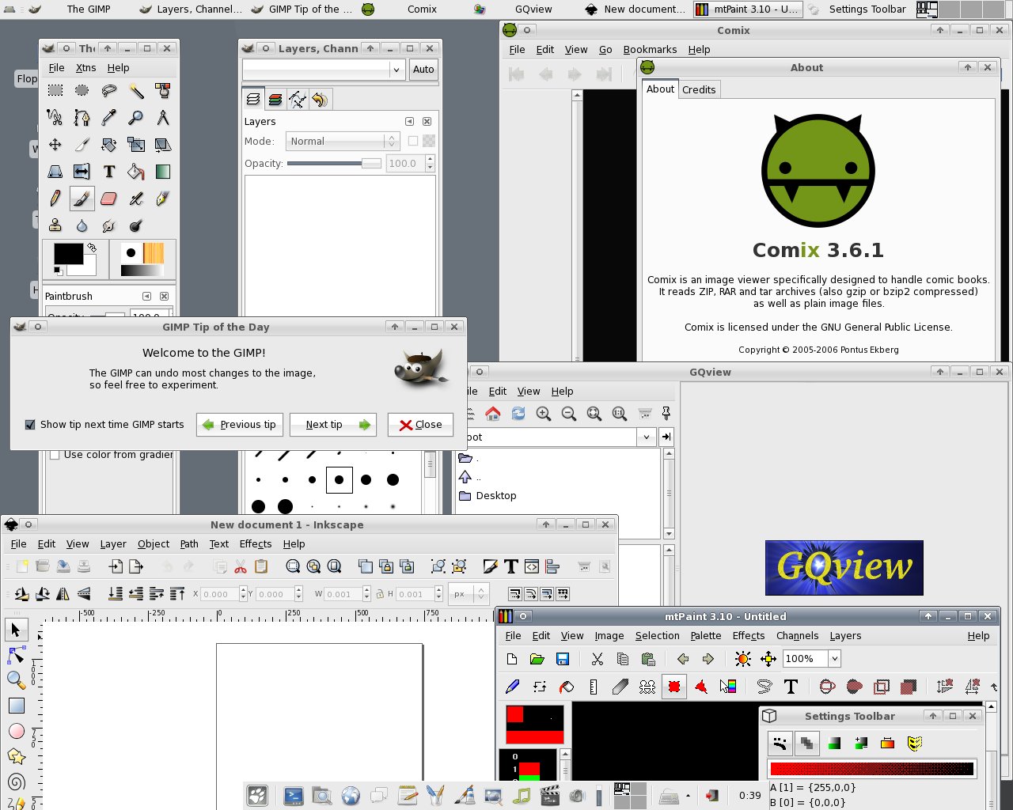
Task: Click the Save floppy icon in mtPaint
Action: [x=563, y=659]
